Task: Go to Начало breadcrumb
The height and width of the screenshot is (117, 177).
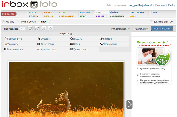Action: [x=10, y=21]
